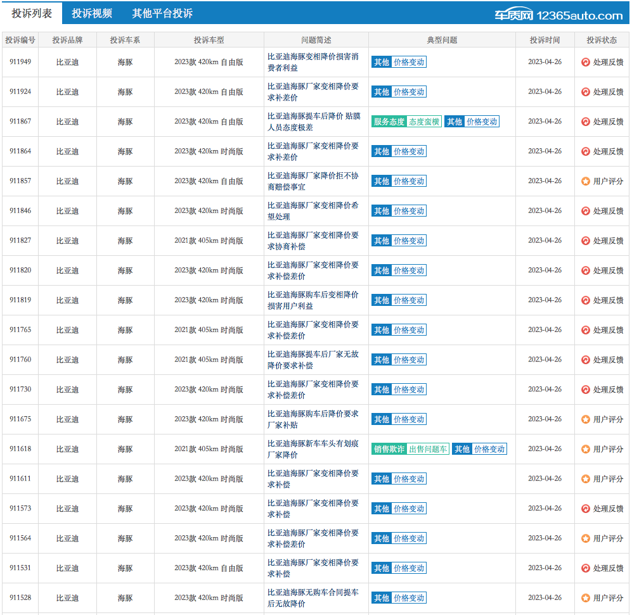Open the 投诉列表 tab
632x615 pixels.
(x=32, y=13)
